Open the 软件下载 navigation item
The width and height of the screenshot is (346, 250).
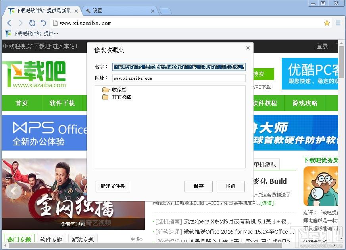coord(62,103)
